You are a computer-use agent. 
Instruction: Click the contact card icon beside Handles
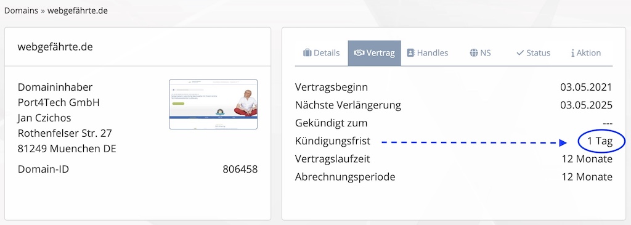[x=410, y=53]
